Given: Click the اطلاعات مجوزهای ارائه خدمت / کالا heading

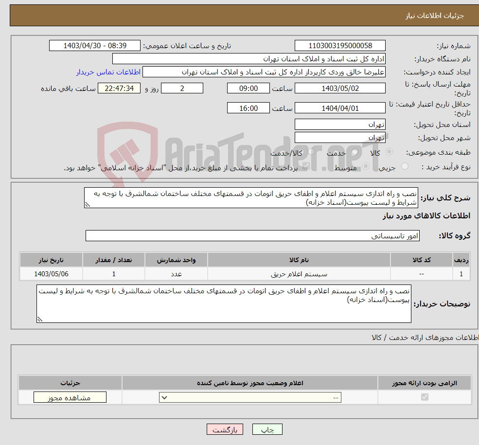Looking at the screenshot, I should click(x=425, y=338).
